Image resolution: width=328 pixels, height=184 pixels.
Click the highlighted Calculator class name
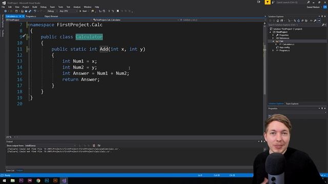[x=89, y=37]
